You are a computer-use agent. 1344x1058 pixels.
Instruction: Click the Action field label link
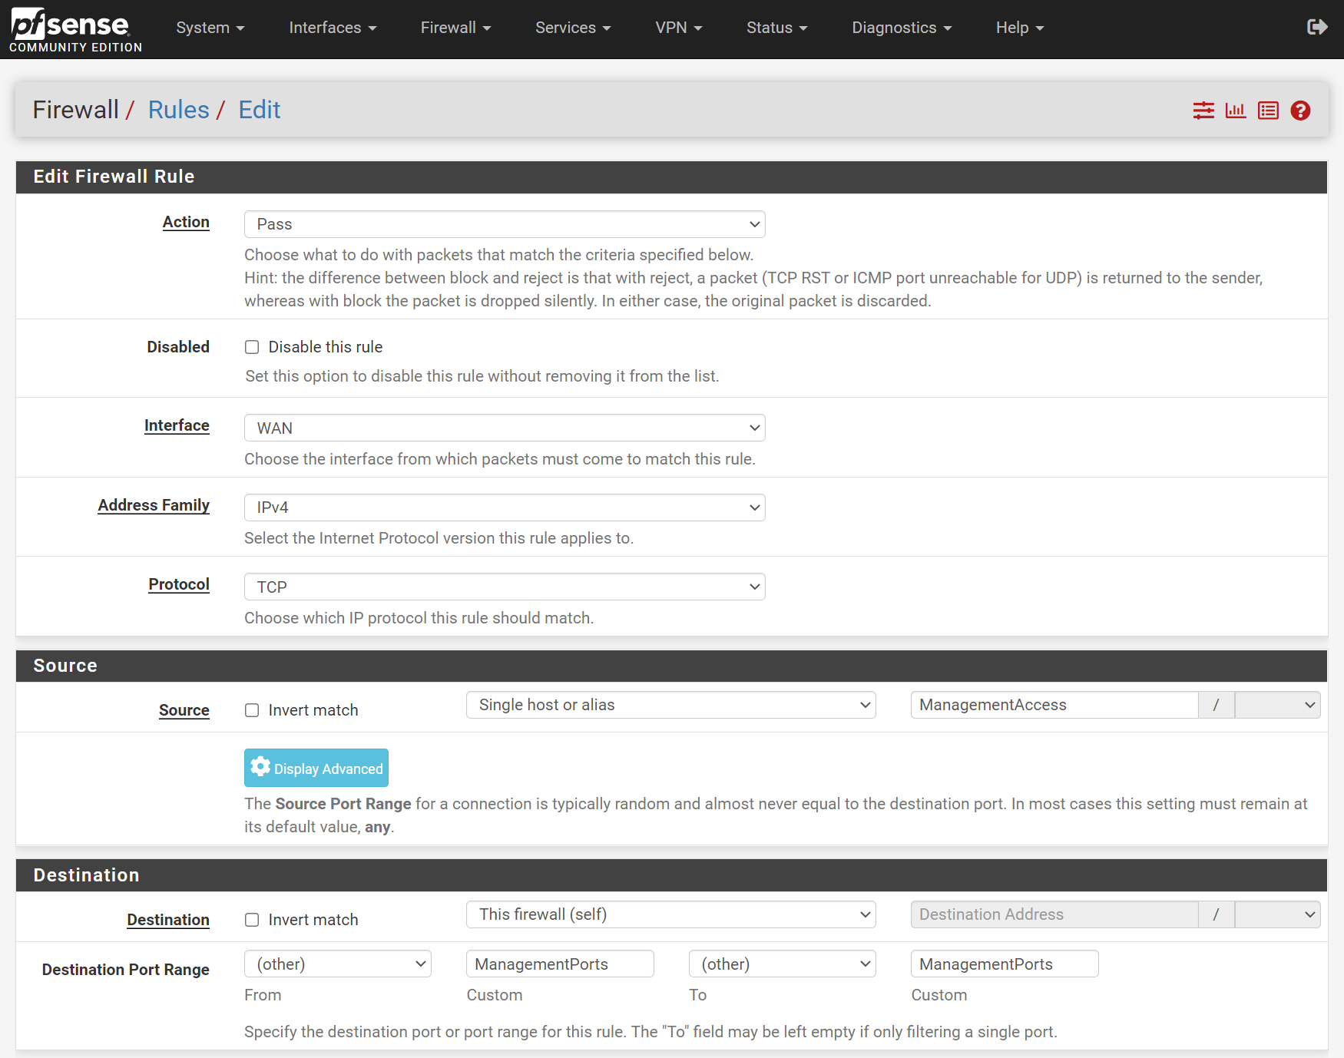(186, 222)
